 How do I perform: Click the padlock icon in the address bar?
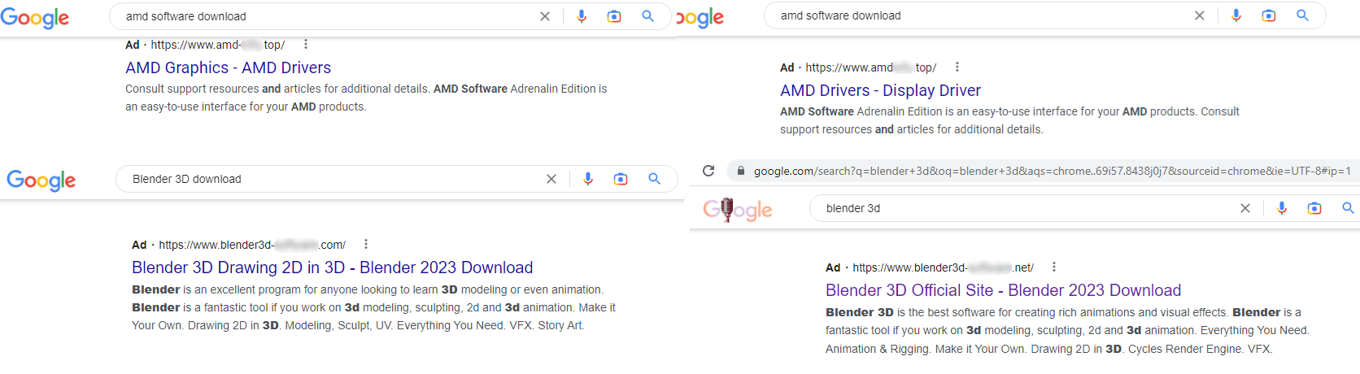click(x=740, y=171)
